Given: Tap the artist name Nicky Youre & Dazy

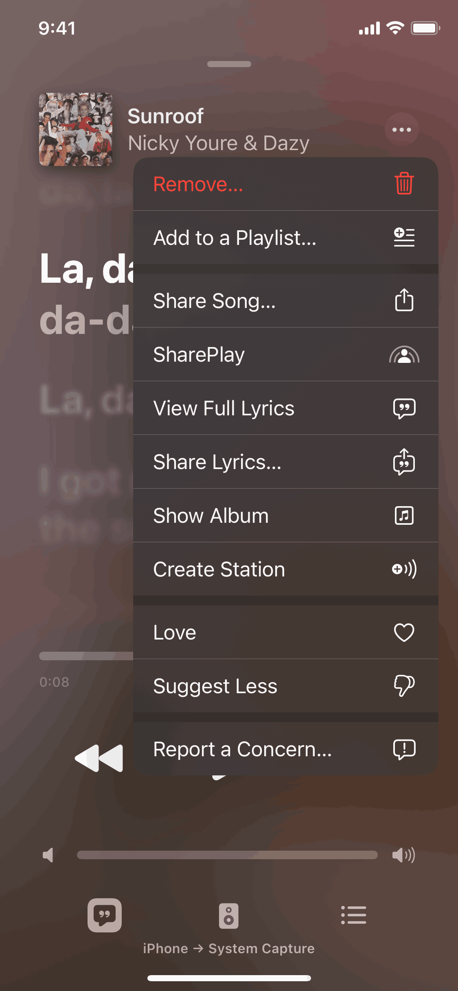Looking at the screenshot, I should coord(219,143).
